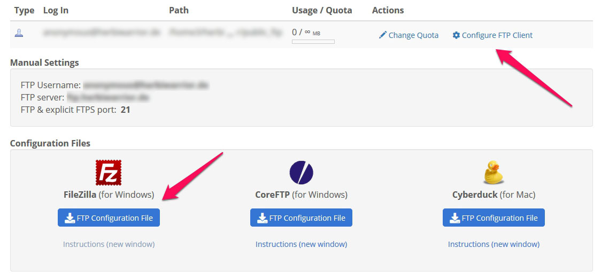Open the Change Quota link
The image size is (601, 279).
(x=409, y=35)
